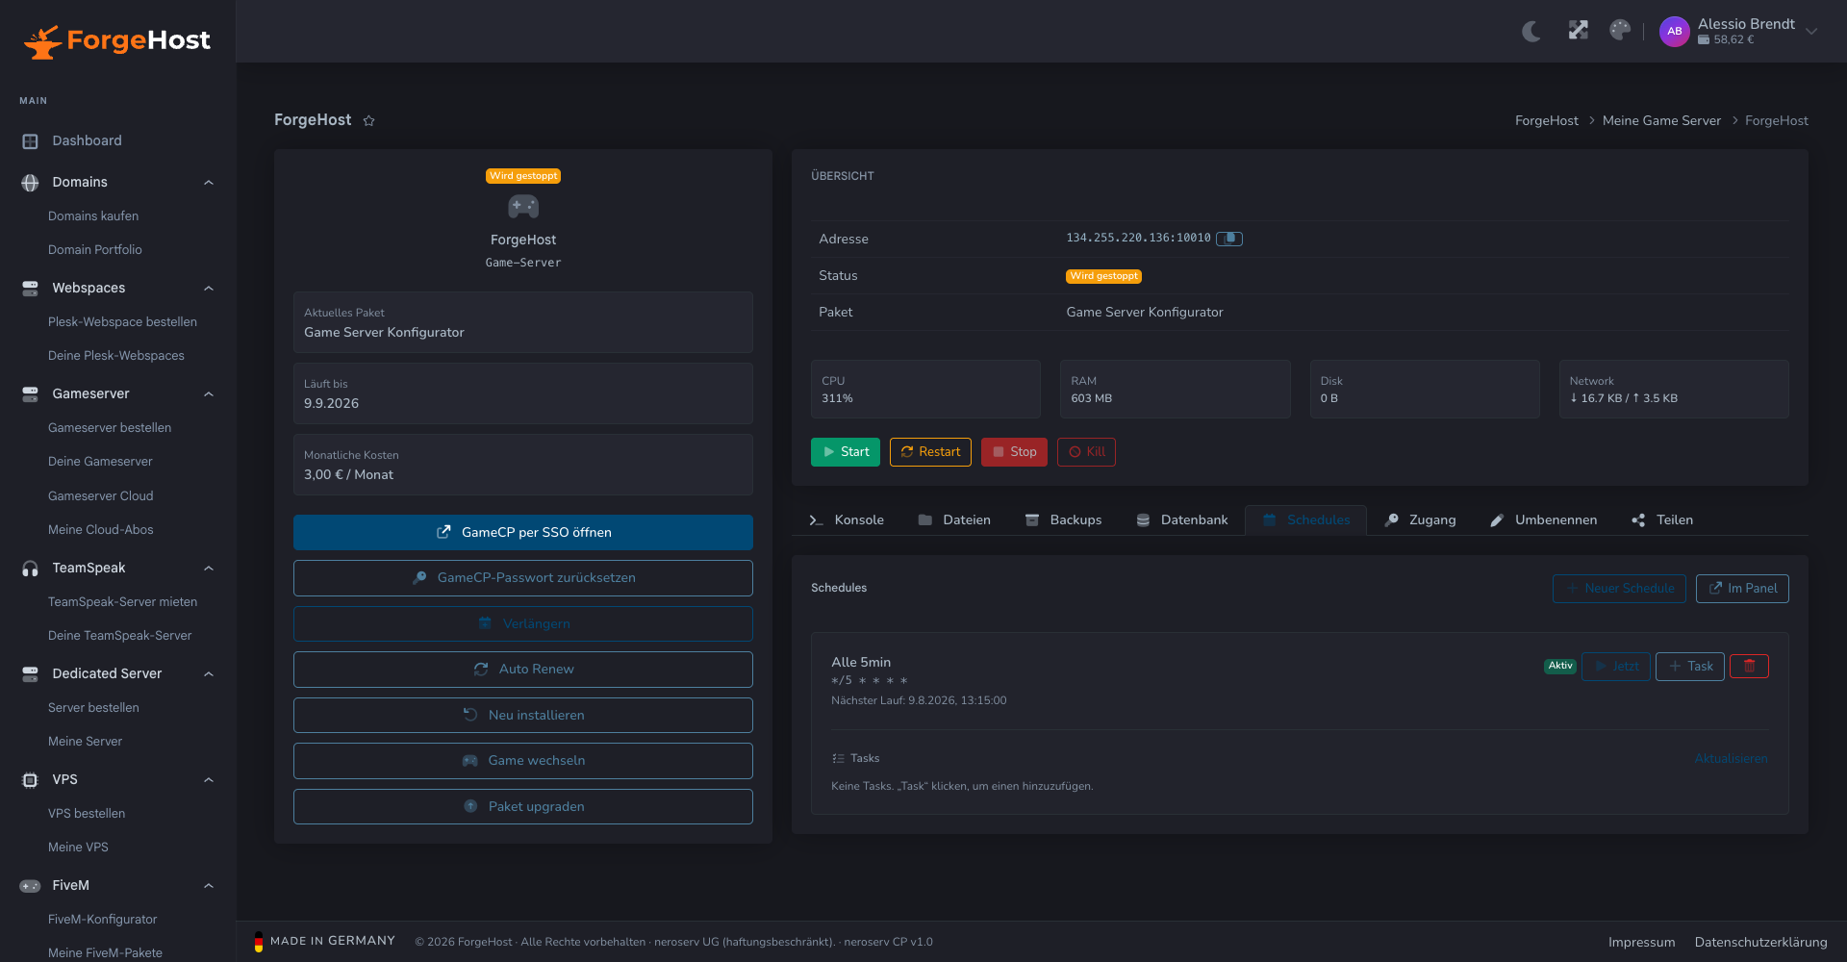Open Meine VPS sidebar link
This screenshot has width=1847, height=962.
click(x=78, y=848)
